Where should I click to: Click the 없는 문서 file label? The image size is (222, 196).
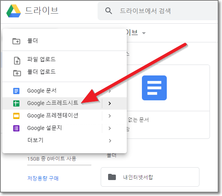[x=138, y=120]
